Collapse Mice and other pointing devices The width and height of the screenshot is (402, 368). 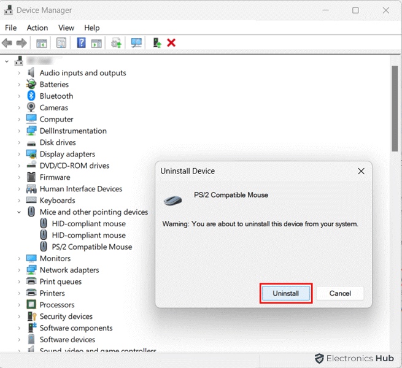click(x=19, y=212)
